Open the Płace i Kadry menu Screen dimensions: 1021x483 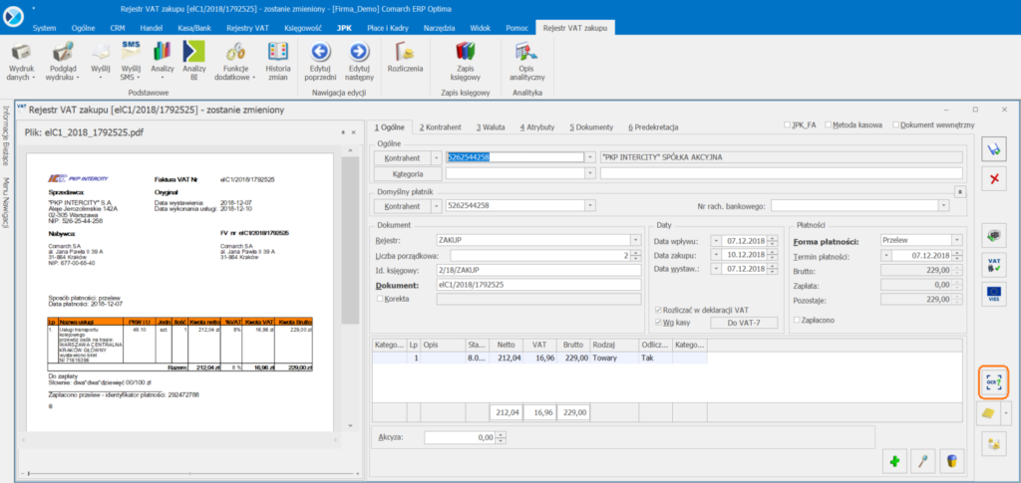[388, 28]
